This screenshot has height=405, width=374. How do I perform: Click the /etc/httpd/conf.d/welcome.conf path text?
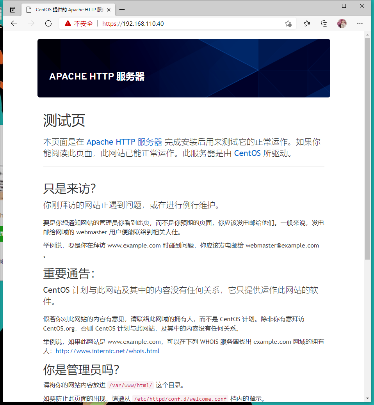(x=180, y=399)
